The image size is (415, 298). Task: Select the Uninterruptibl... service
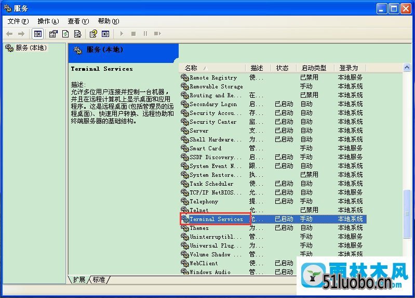click(215, 237)
